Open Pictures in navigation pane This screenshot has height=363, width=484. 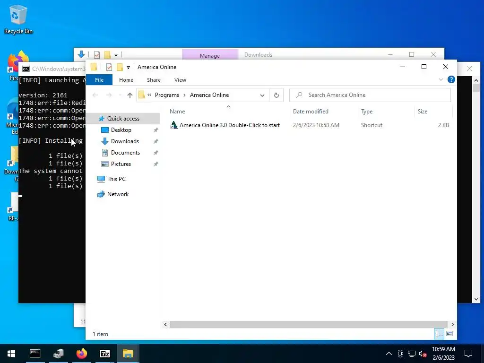click(x=121, y=164)
